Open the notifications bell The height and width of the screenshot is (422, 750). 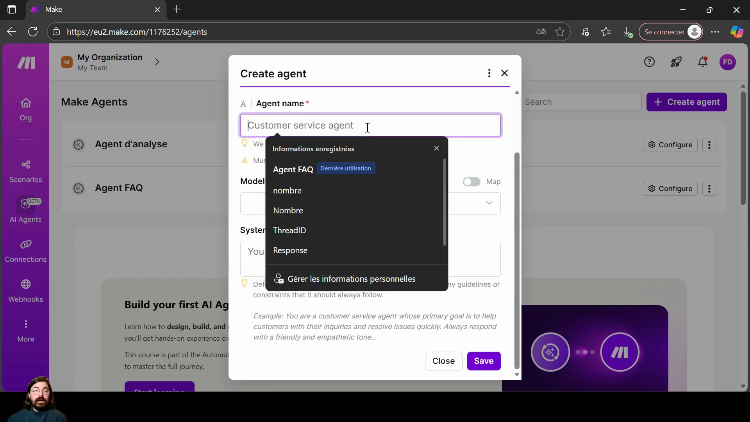tap(703, 62)
